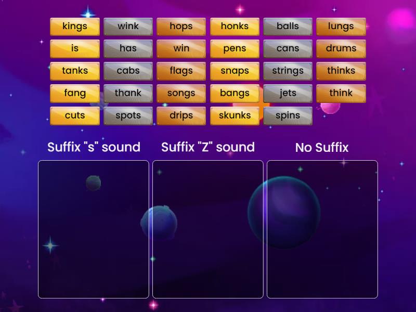Screen dimensions: 416x312
Task: Select the "honks" tile
Action: [235, 26]
